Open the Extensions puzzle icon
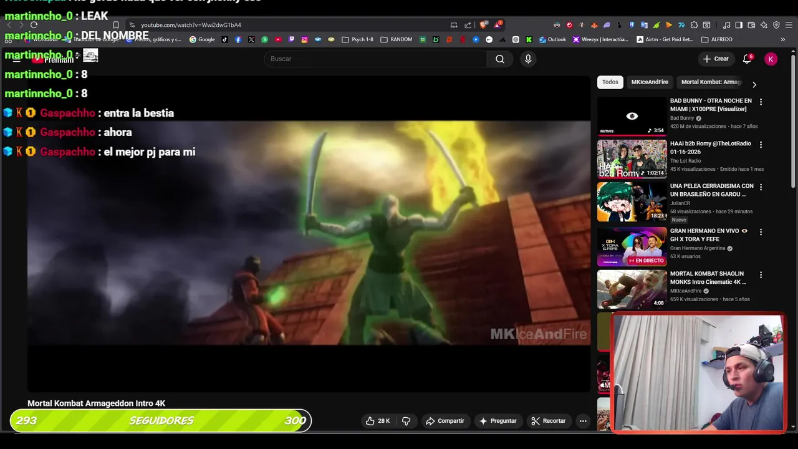The height and width of the screenshot is (449, 798). click(694, 25)
